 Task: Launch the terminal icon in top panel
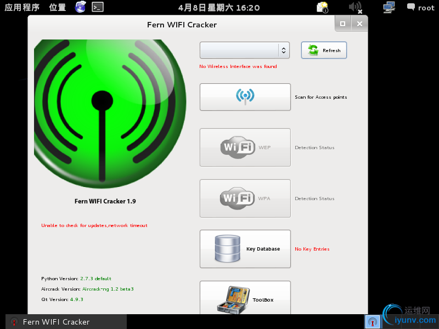tap(98, 7)
